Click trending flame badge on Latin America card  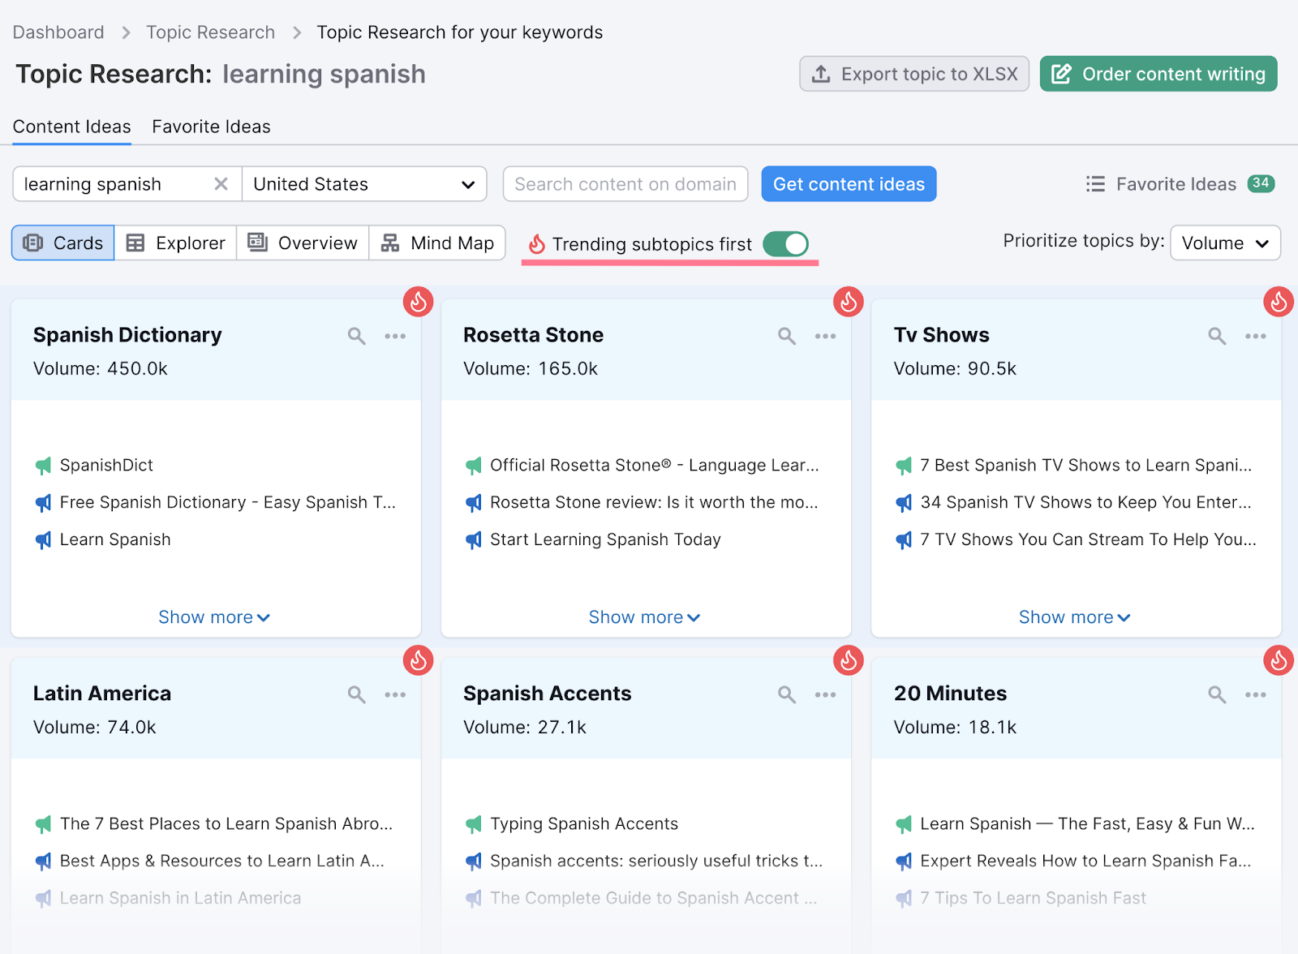coord(419,660)
